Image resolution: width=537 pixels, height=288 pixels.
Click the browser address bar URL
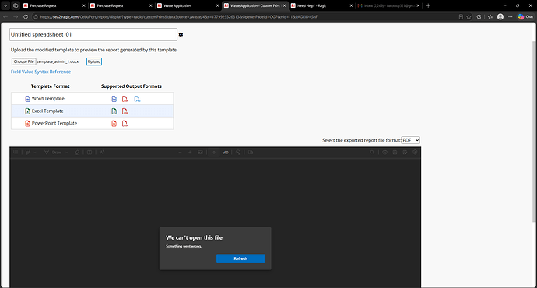(x=178, y=16)
